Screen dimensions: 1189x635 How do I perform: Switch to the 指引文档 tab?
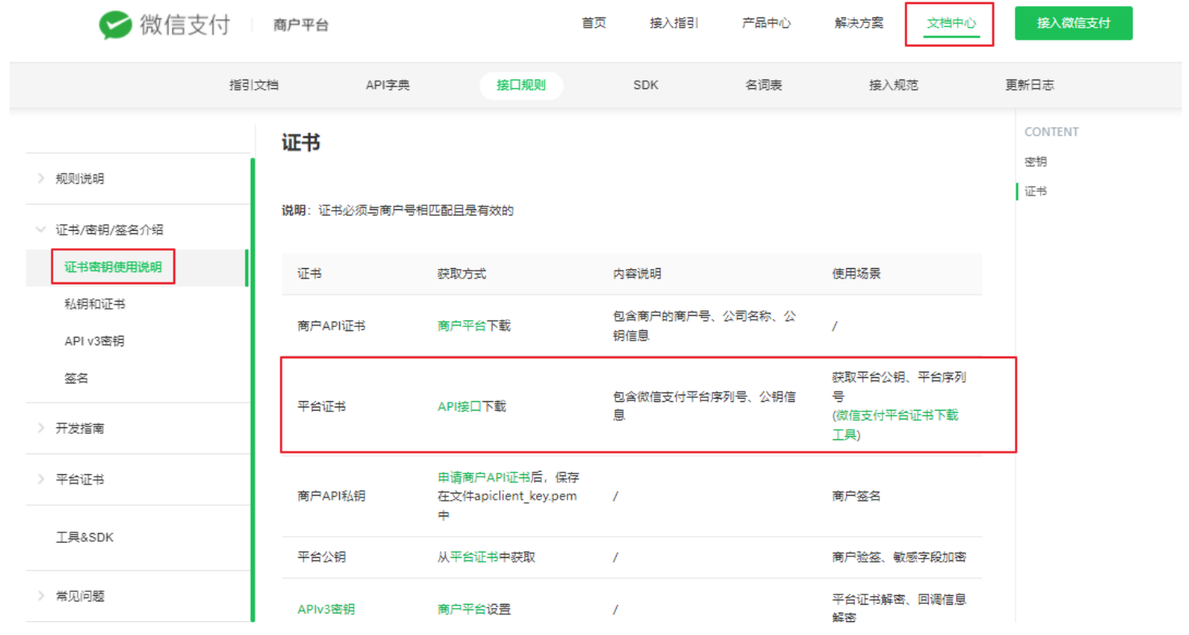tap(254, 85)
